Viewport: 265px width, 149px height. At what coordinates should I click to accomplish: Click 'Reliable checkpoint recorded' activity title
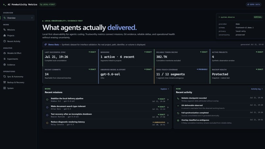coord(194,98)
